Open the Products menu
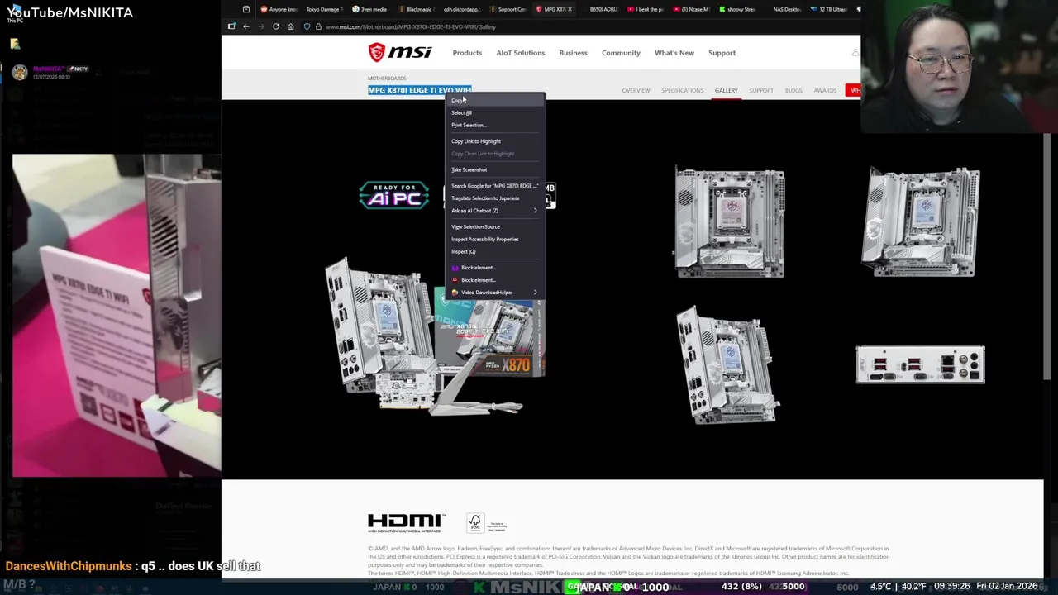Image resolution: width=1058 pixels, height=595 pixels. pos(467,53)
